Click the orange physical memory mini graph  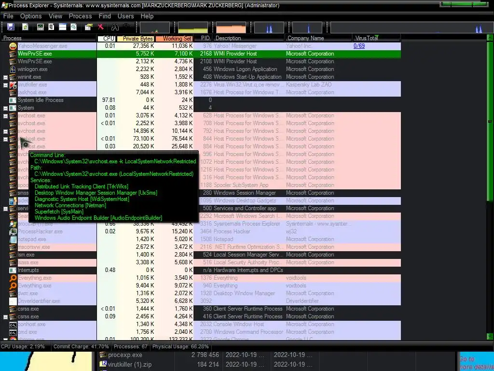point(231,28)
